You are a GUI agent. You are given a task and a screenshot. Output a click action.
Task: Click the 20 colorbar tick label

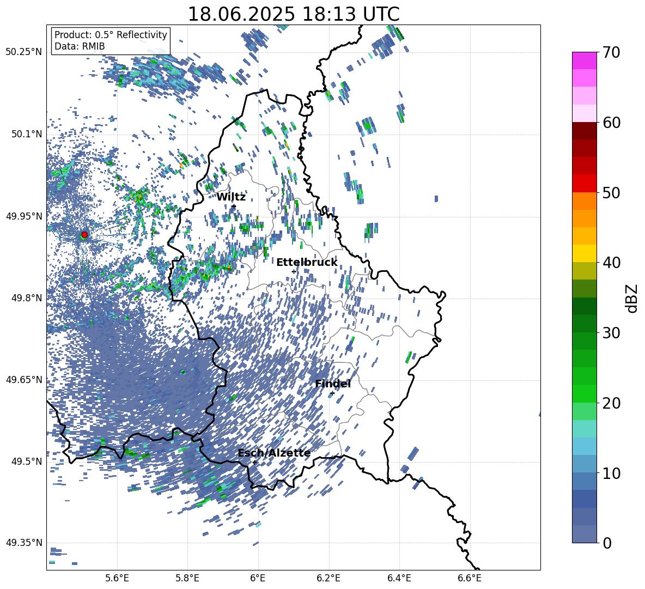[x=611, y=403]
